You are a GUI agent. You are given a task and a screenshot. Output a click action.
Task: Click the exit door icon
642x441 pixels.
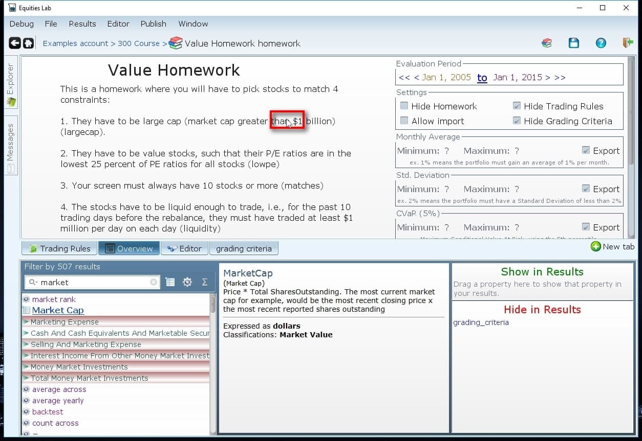(628, 43)
